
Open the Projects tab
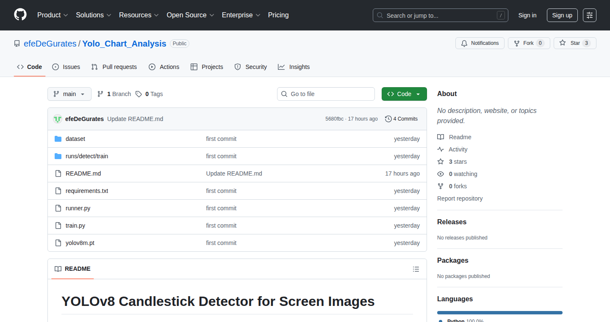click(207, 67)
